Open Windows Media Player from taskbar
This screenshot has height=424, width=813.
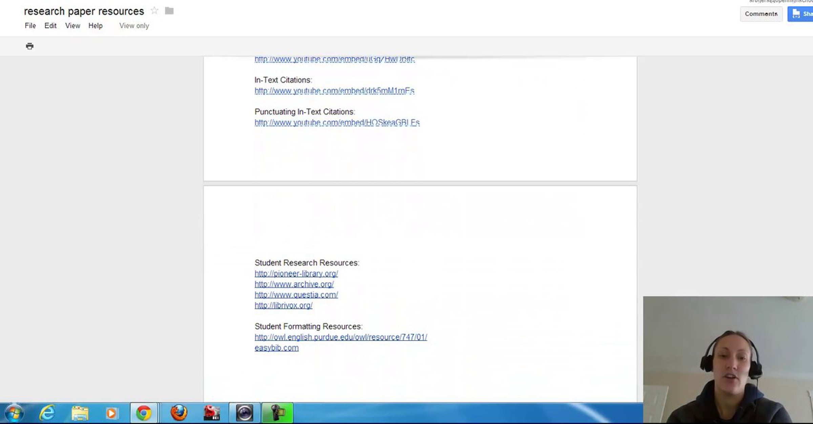point(111,413)
